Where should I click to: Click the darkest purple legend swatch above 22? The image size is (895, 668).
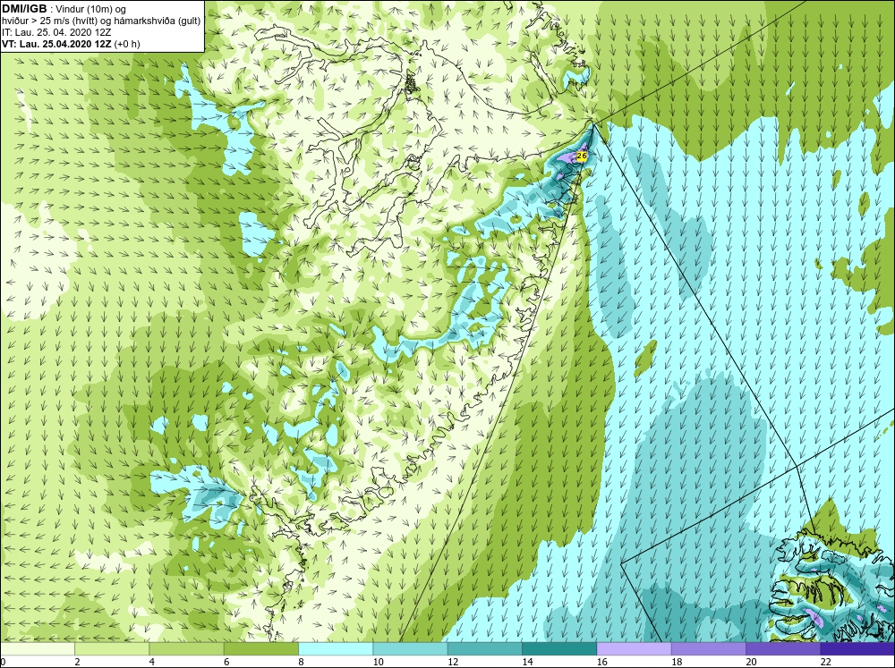(857, 648)
